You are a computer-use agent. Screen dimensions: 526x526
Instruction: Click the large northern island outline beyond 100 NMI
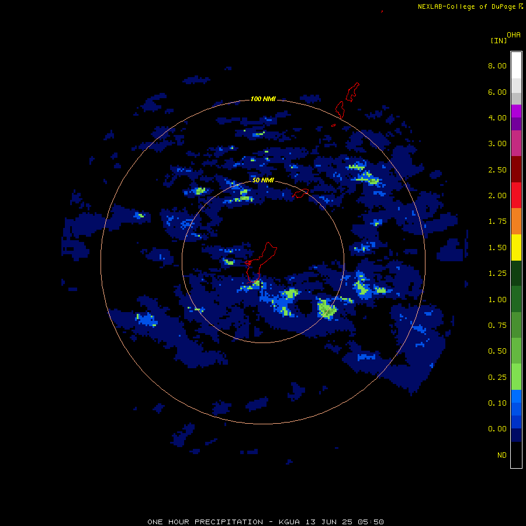coord(352,92)
